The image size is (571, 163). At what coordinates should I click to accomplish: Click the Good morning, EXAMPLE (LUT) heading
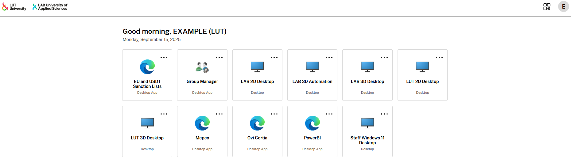(x=174, y=31)
